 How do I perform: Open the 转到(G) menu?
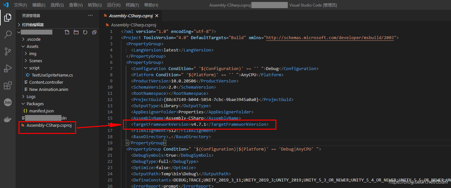95,5
